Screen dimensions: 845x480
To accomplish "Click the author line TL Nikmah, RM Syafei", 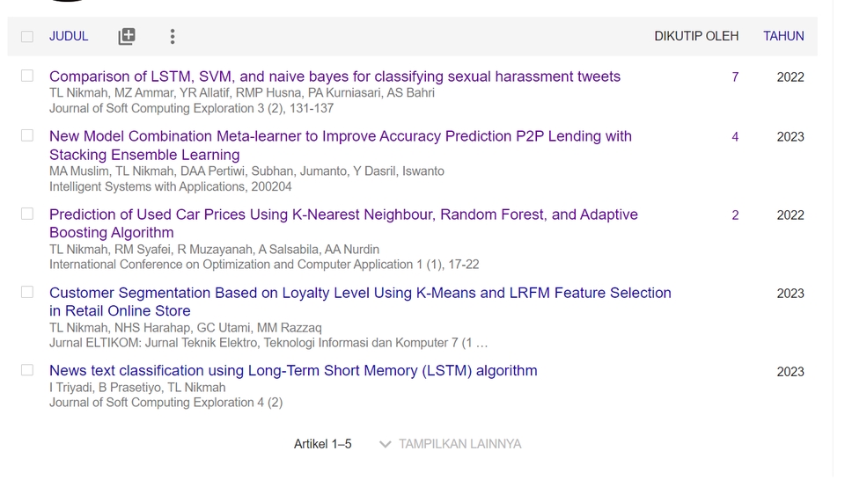I will pos(215,250).
